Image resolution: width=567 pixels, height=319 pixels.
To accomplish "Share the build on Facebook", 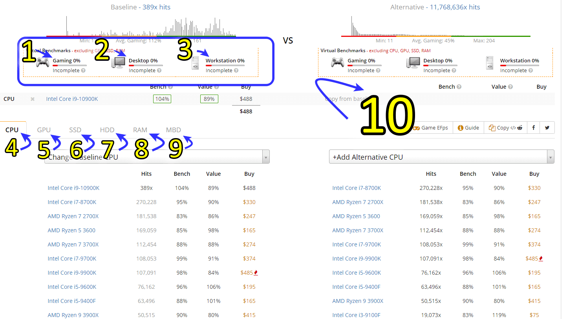I will pos(534,128).
